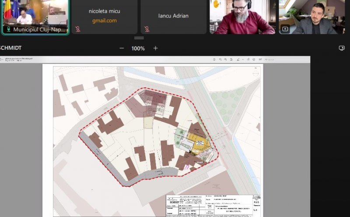Click the pop-out shared screen icon
350x217 pixels.
point(342,48)
